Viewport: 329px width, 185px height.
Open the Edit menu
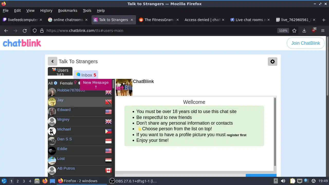(17, 11)
